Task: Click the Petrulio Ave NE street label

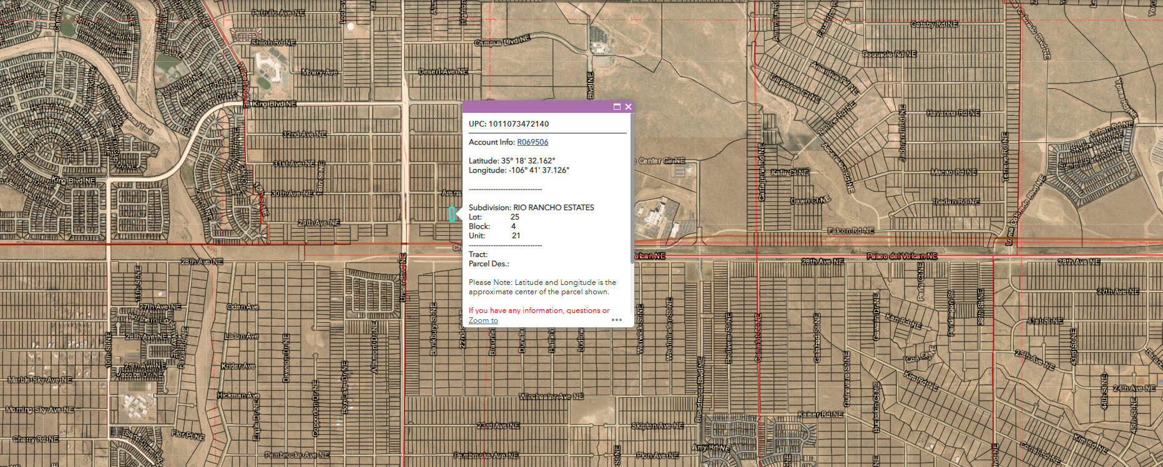Action: [x=277, y=12]
